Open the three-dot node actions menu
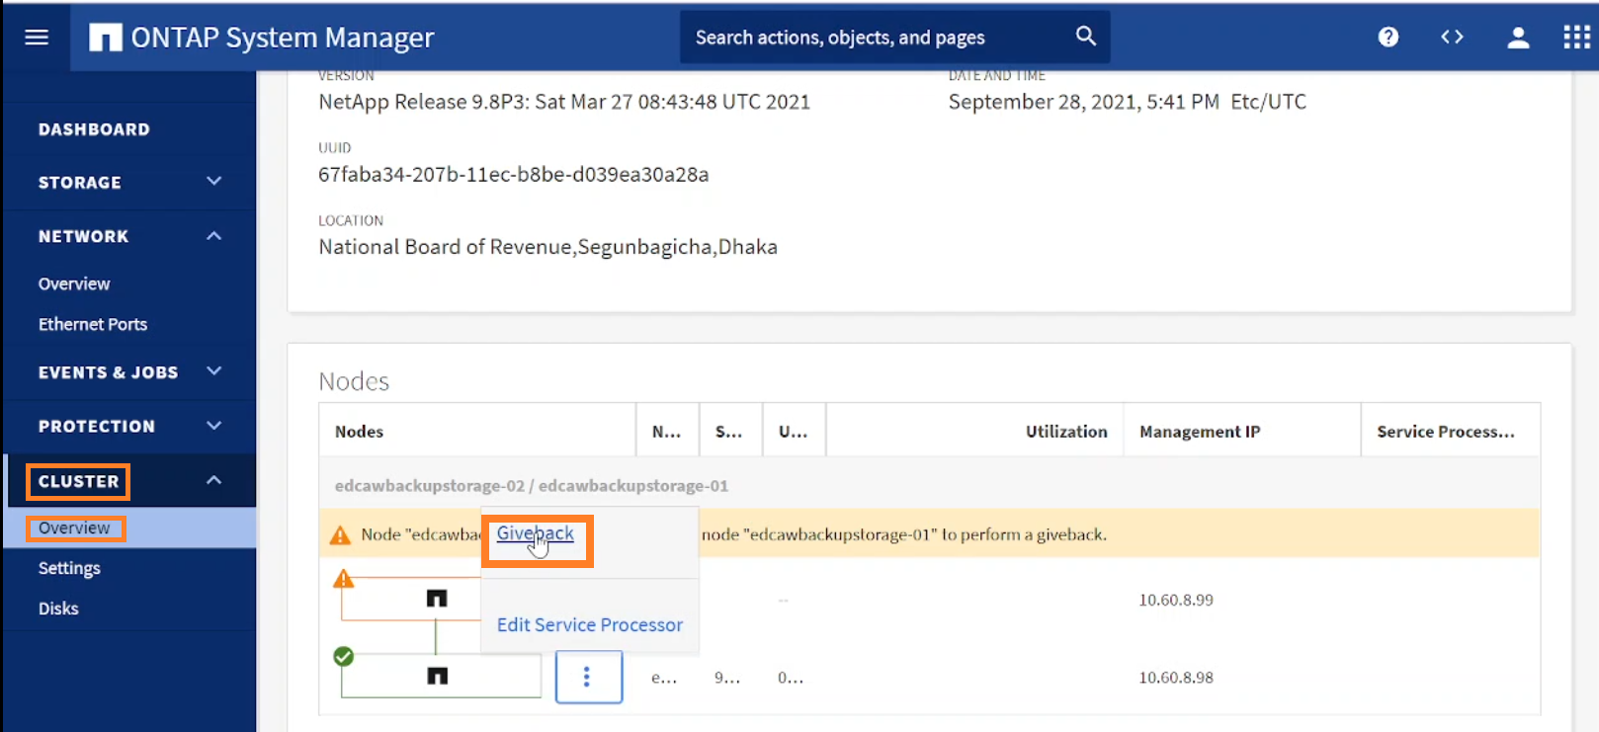The height and width of the screenshot is (732, 1599). click(588, 677)
